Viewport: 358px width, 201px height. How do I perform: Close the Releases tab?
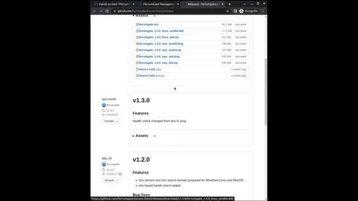coord(223,4)
